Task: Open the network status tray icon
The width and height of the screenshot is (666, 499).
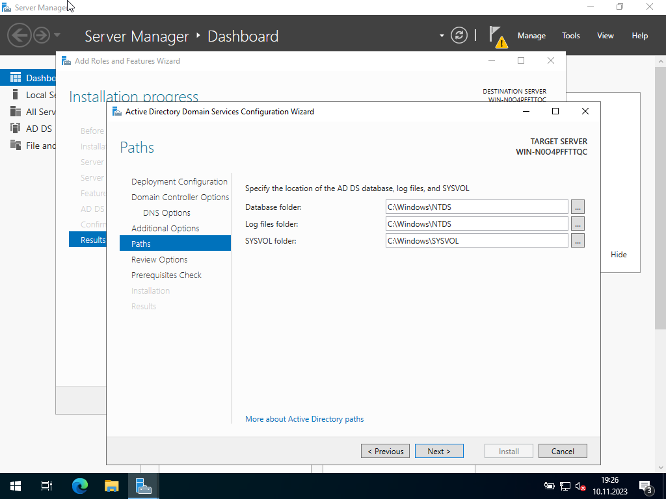Action: click(x=565, y=486)
